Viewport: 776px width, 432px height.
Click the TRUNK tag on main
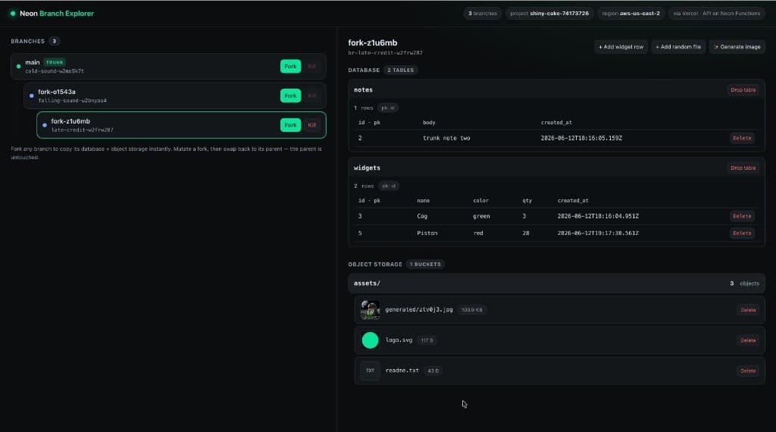(55, 62)
